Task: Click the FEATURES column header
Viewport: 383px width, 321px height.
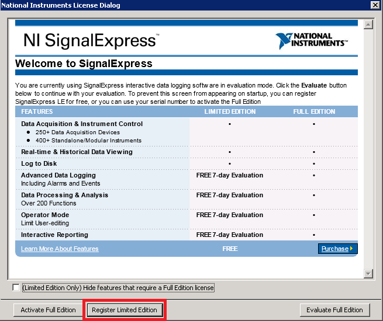Action: click(x=37, y=111)
